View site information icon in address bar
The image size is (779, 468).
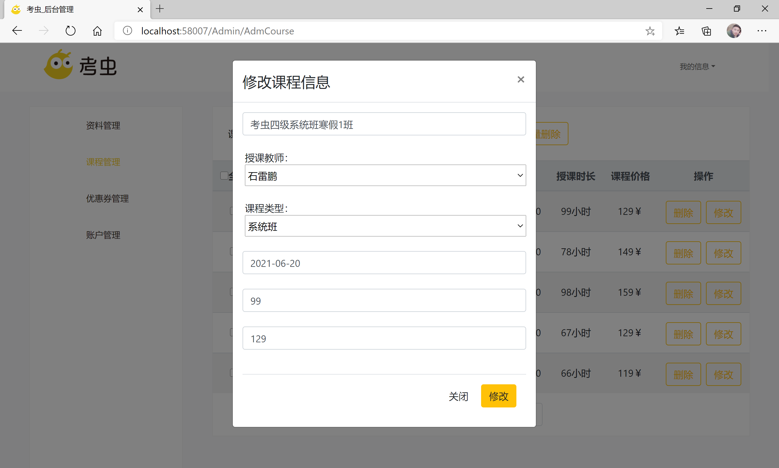(x=128, y=31)
